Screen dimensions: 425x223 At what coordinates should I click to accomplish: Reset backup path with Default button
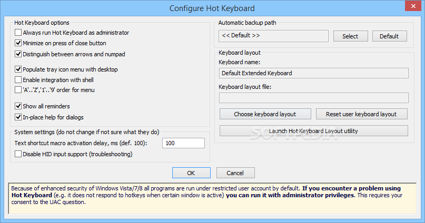390,36
